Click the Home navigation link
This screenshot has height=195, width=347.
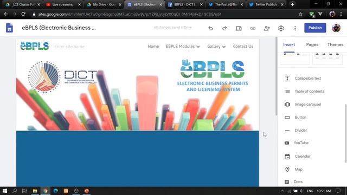coord(153,47)
